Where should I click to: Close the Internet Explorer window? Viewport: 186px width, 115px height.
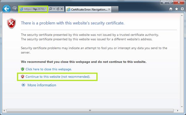(x=179, y=2)
